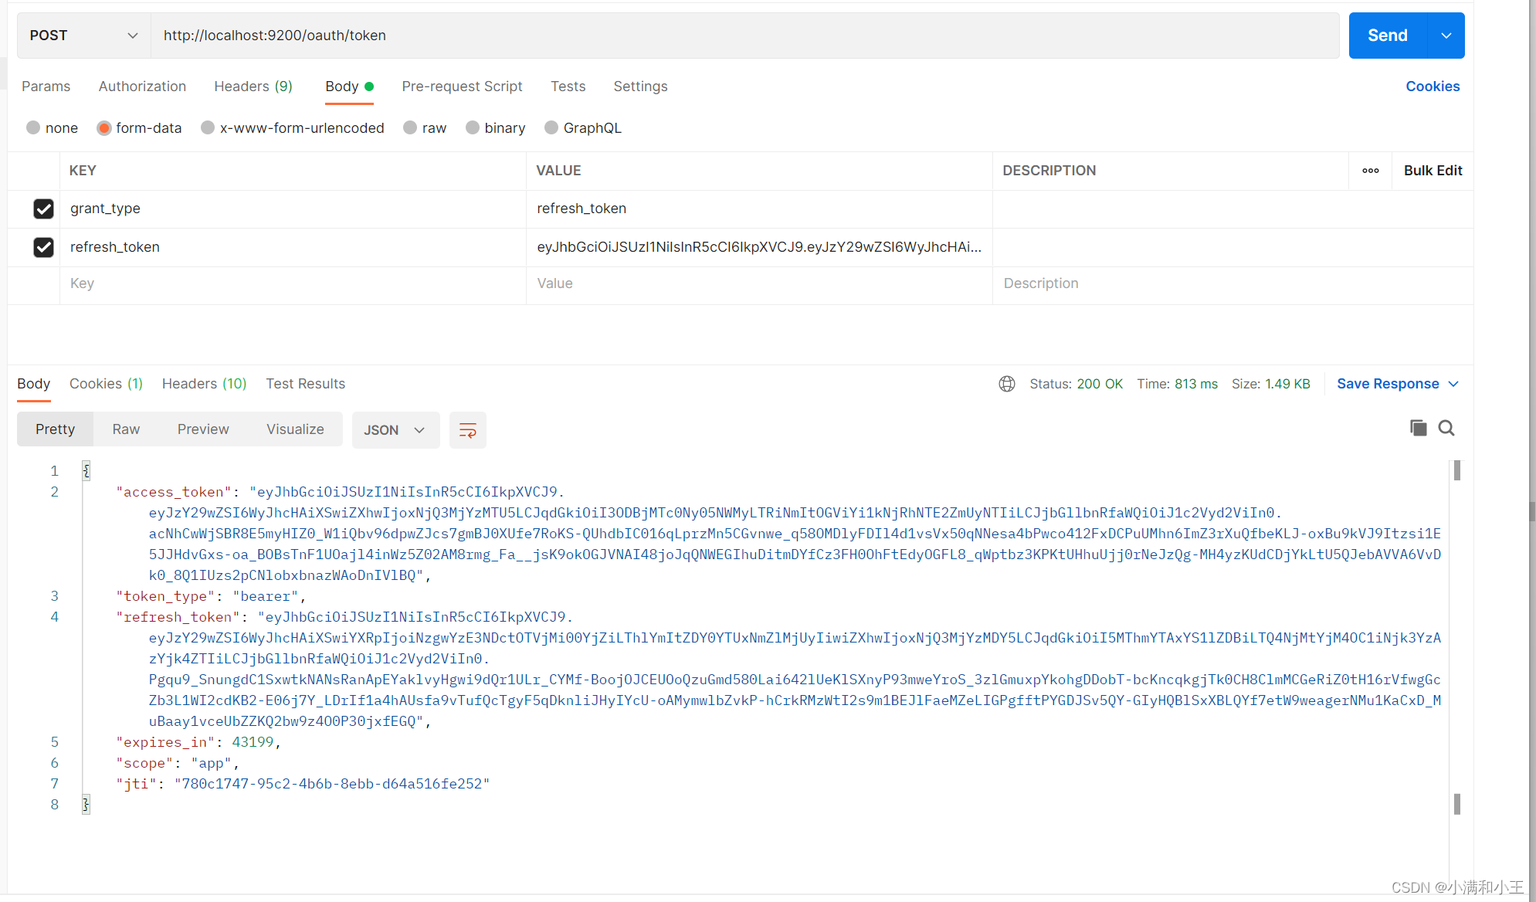Open search in response with magnifier icon

coord(1446,428)
